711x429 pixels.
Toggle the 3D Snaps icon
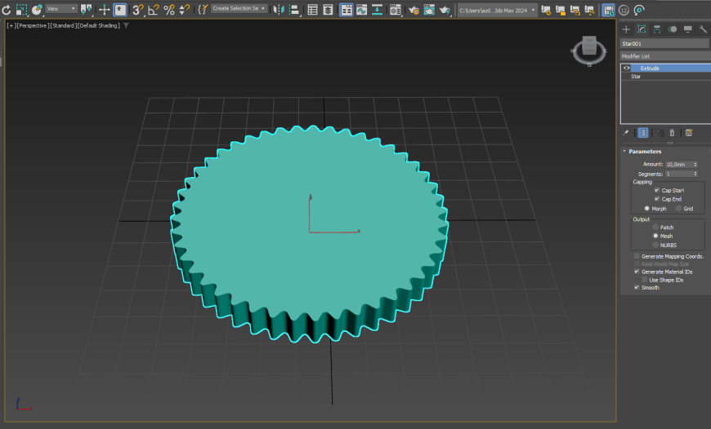(138, 10)
